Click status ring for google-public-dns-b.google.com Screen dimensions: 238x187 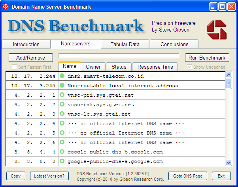point(62,151)
